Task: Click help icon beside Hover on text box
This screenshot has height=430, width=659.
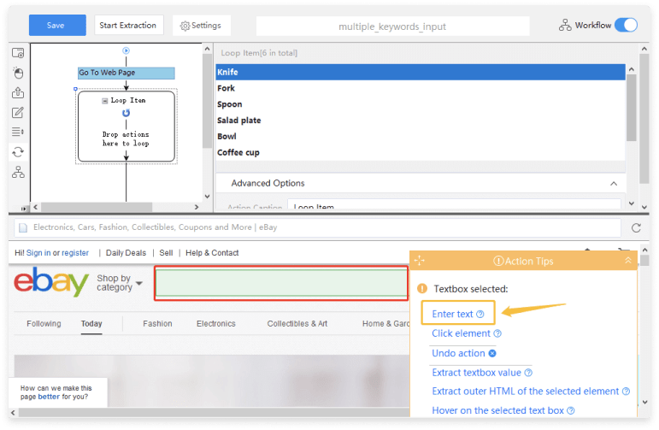Action: 571,411
